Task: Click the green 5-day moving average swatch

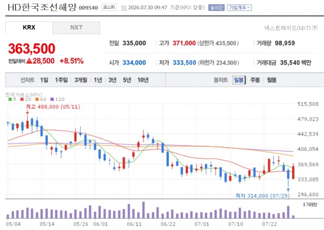Action: pyautogui.click(x=10, y=99)
